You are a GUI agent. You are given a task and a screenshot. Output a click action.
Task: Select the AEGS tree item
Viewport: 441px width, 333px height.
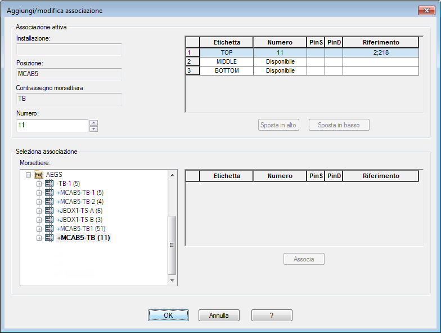coord(54,175)
